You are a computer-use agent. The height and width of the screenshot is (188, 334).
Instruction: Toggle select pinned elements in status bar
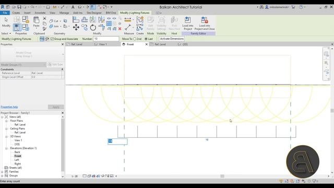tap(292, 181)
